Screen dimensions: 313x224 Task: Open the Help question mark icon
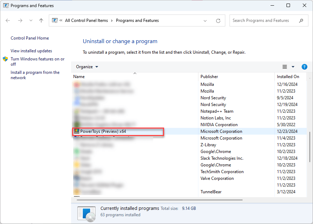(304, 67)
